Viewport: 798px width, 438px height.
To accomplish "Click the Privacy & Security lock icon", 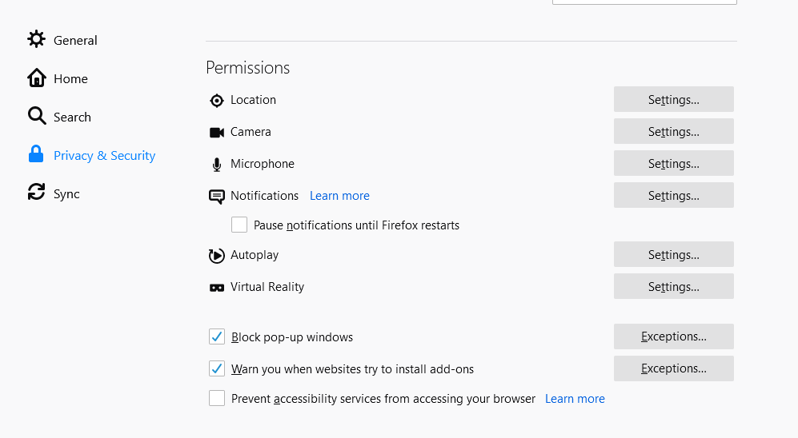I will 36,154.
